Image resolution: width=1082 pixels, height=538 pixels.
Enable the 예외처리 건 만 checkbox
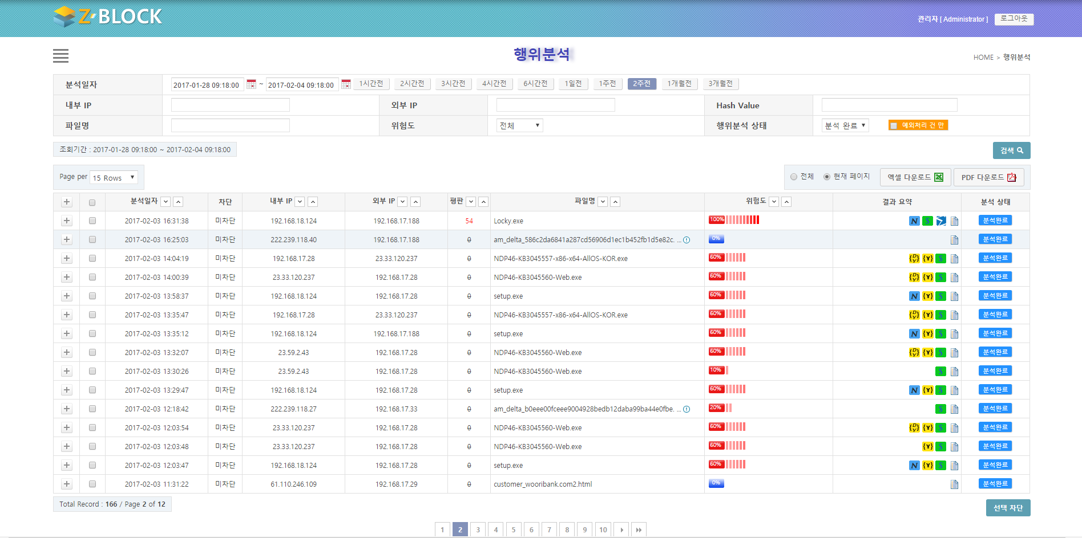894,126
